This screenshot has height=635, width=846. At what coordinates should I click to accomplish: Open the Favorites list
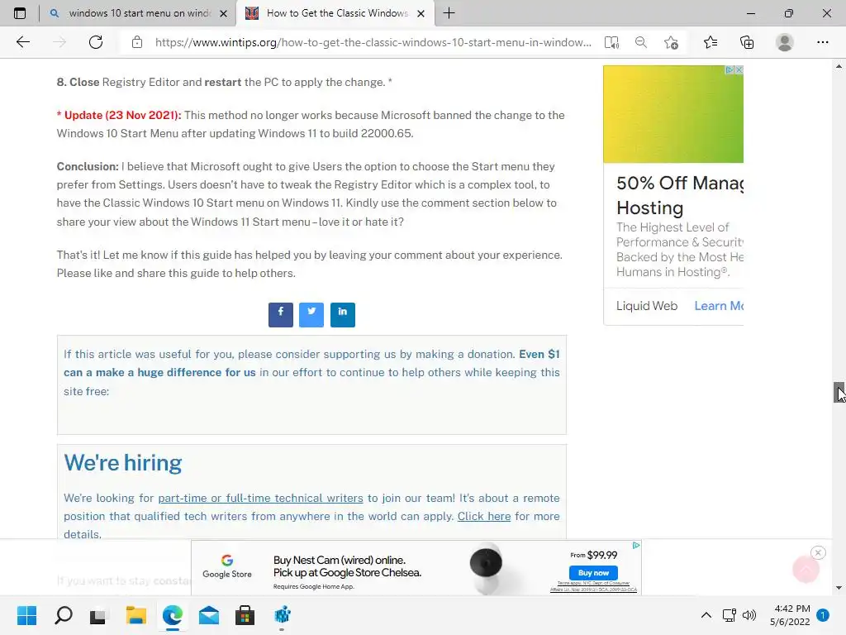click(710, 42)
